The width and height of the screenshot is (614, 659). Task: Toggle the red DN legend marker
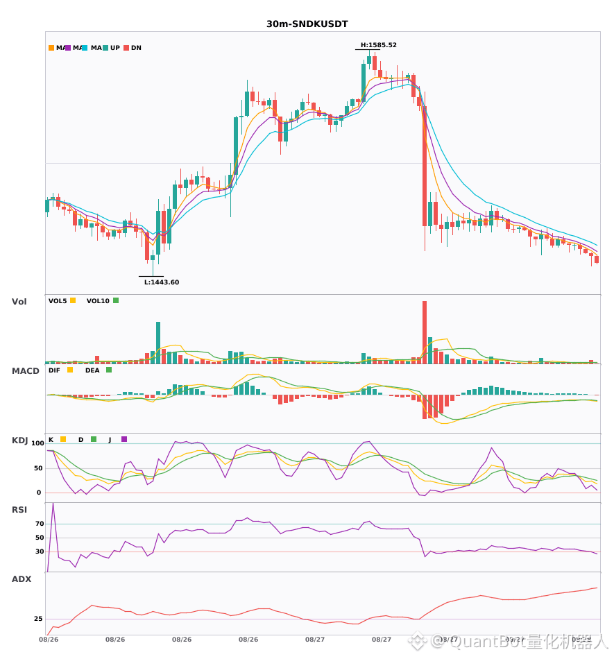[126, 48]
